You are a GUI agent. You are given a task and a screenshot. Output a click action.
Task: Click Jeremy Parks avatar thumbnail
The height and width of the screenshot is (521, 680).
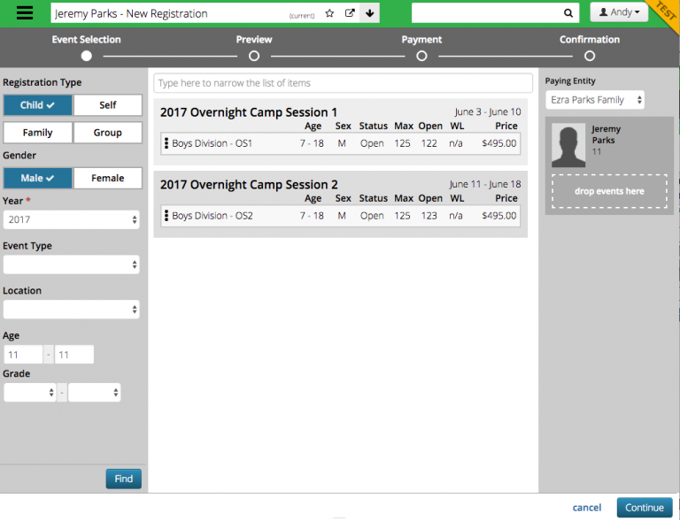568,145
